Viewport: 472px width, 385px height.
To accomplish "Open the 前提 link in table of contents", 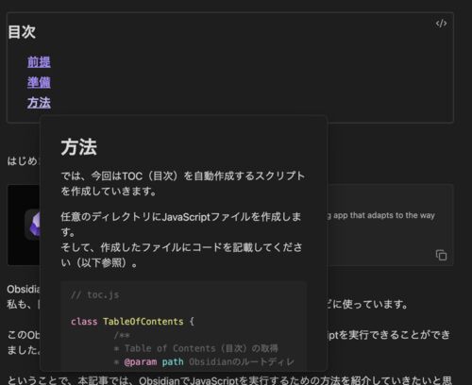I will (x=39, y=62).
